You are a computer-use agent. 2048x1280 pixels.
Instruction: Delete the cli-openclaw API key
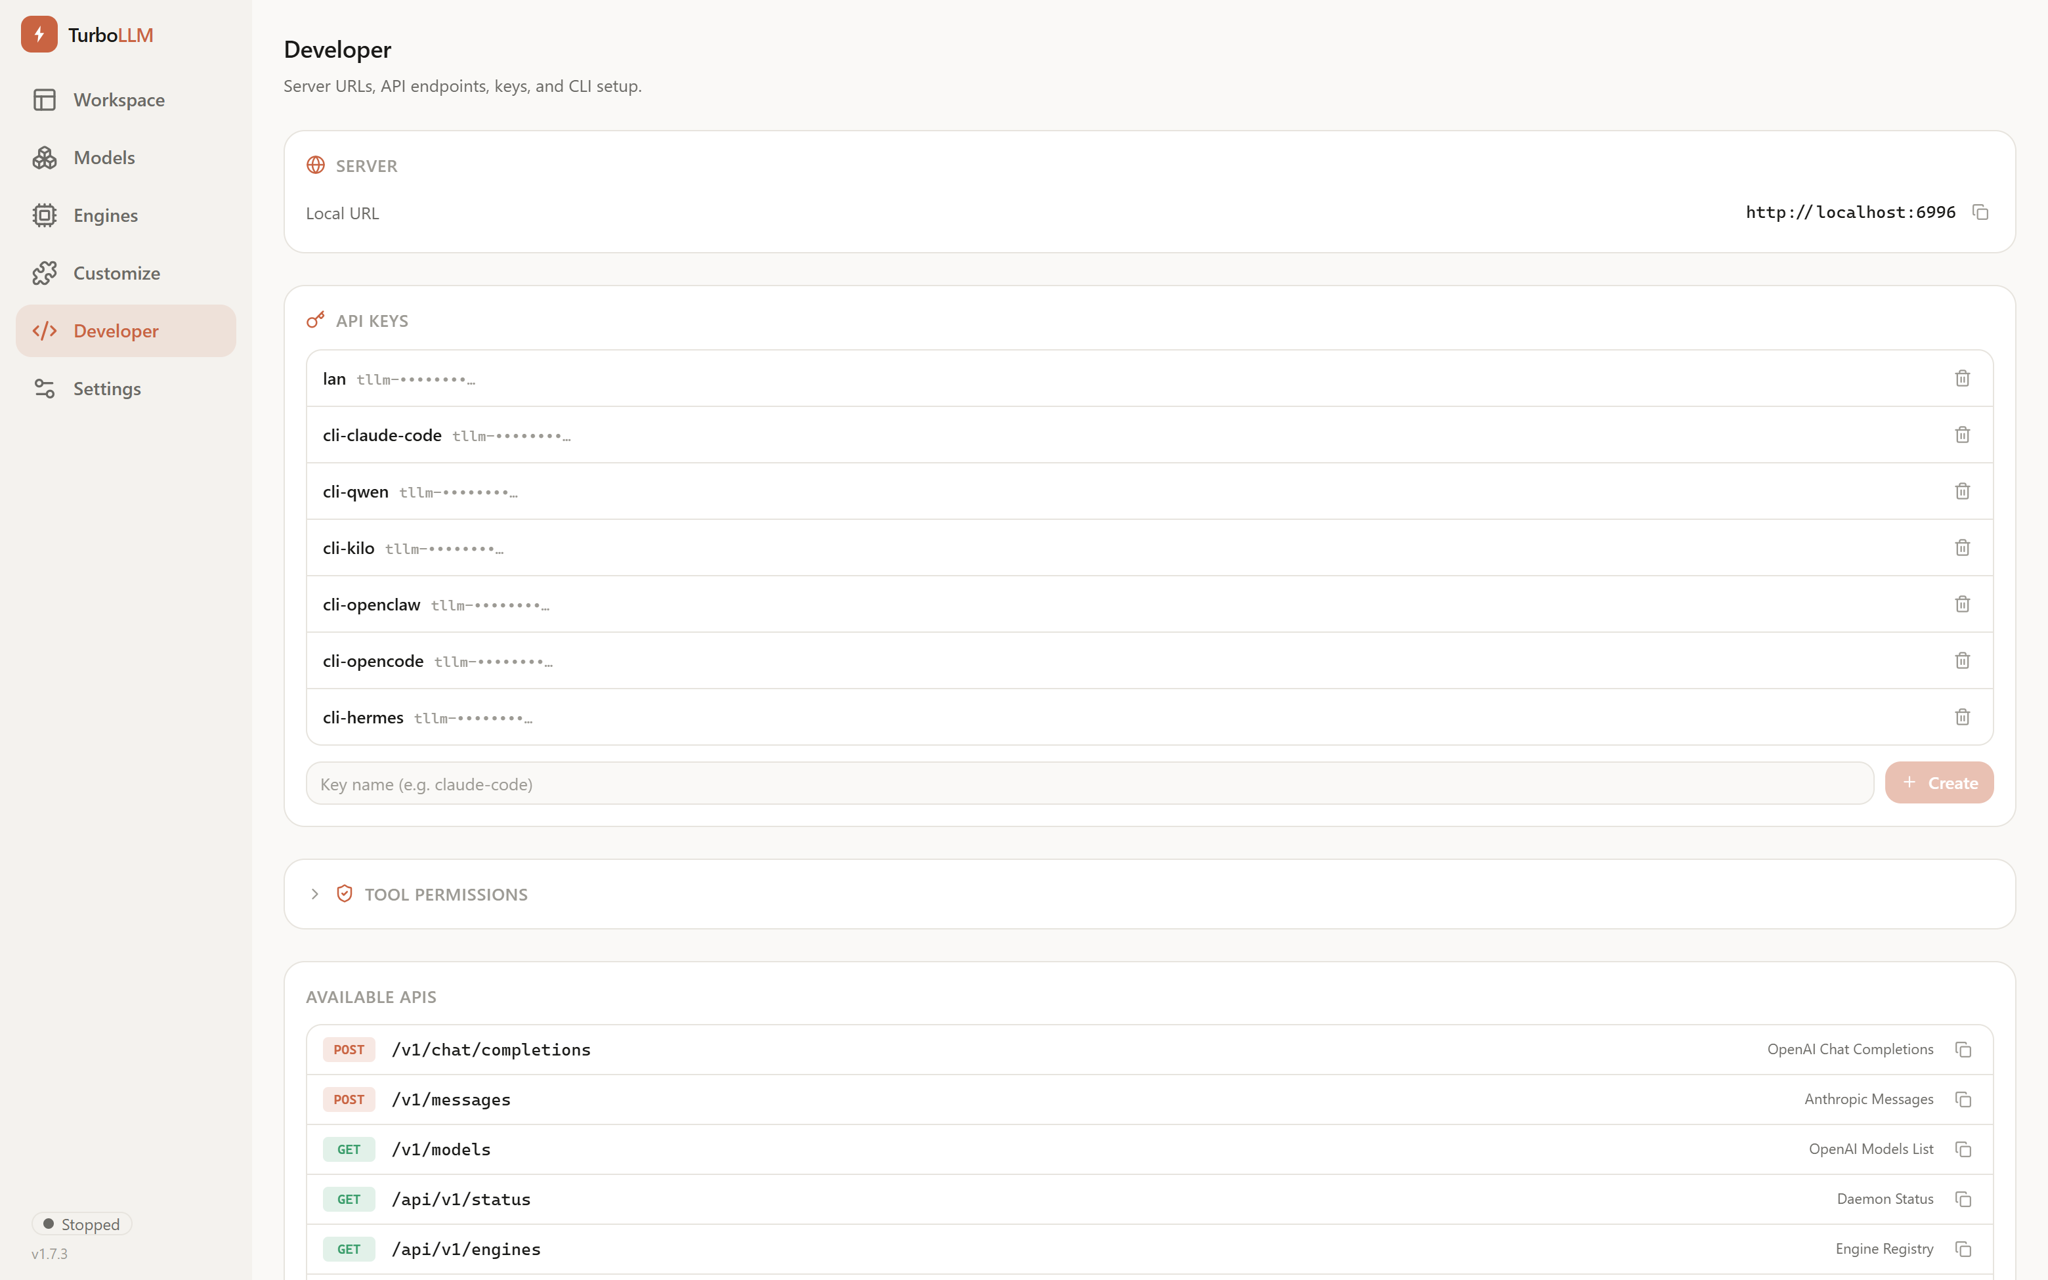point(1963,604)
